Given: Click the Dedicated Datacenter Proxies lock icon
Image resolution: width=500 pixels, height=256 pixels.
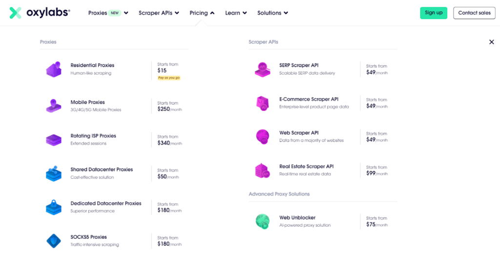Looking at the screenshot, I should point(54,207).
